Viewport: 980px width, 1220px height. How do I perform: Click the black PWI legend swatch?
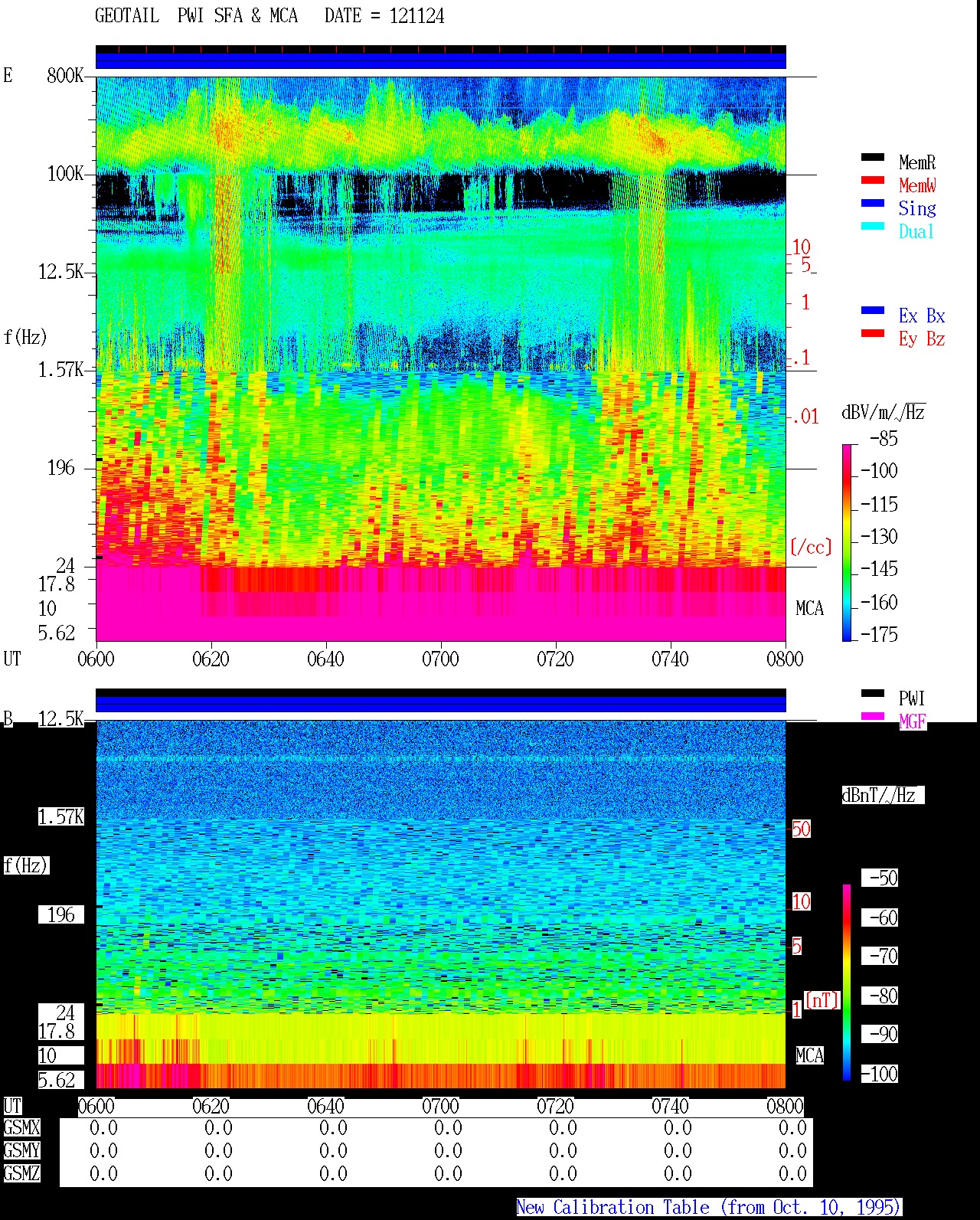(873, 693)
